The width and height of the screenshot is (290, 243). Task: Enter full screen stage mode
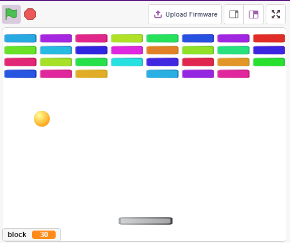pos(276,14)
